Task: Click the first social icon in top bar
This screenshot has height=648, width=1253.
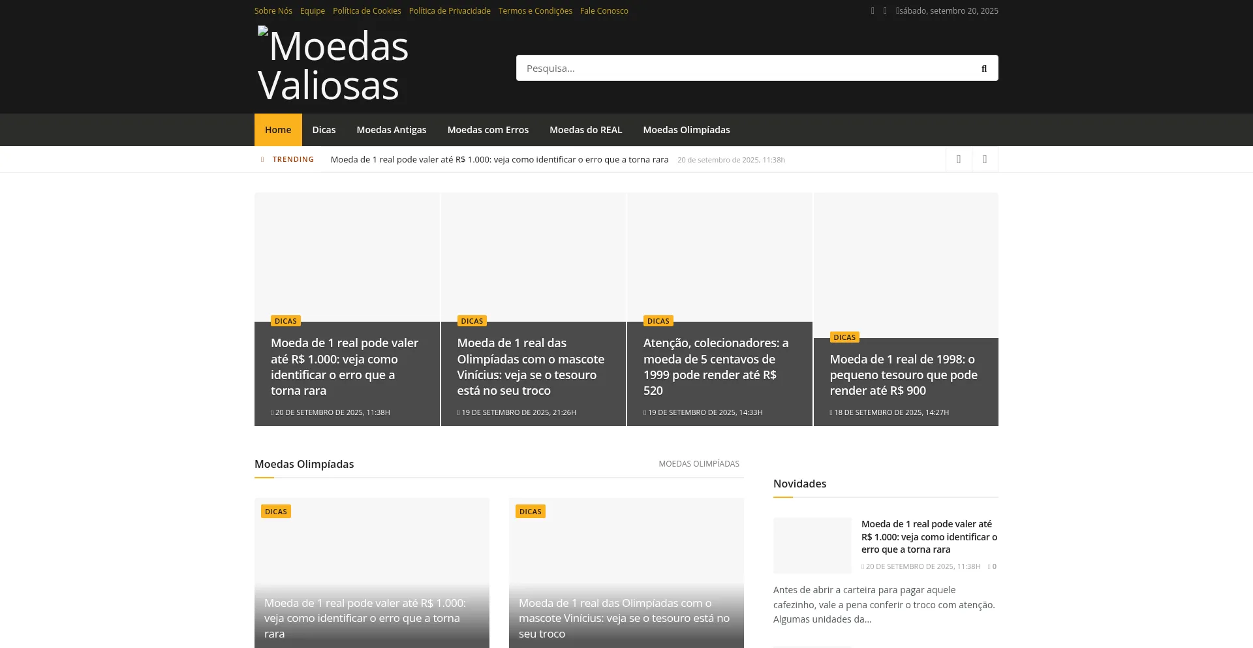Action: pos(873,11)
